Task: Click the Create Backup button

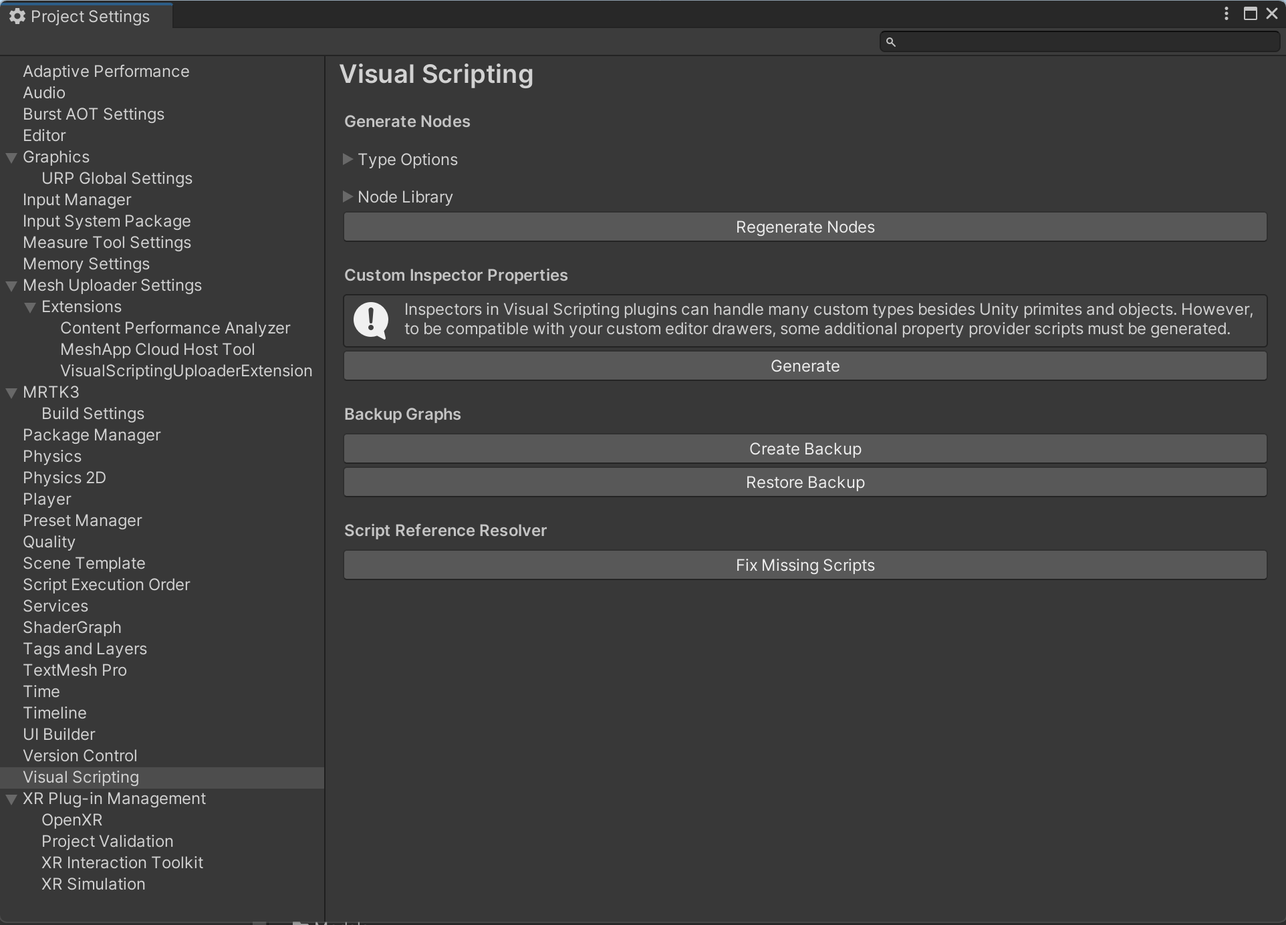Action: [805, 448]
